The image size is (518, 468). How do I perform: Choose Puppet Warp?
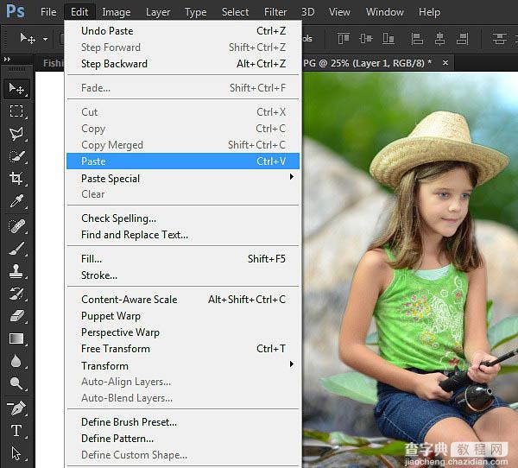[183, 316]
